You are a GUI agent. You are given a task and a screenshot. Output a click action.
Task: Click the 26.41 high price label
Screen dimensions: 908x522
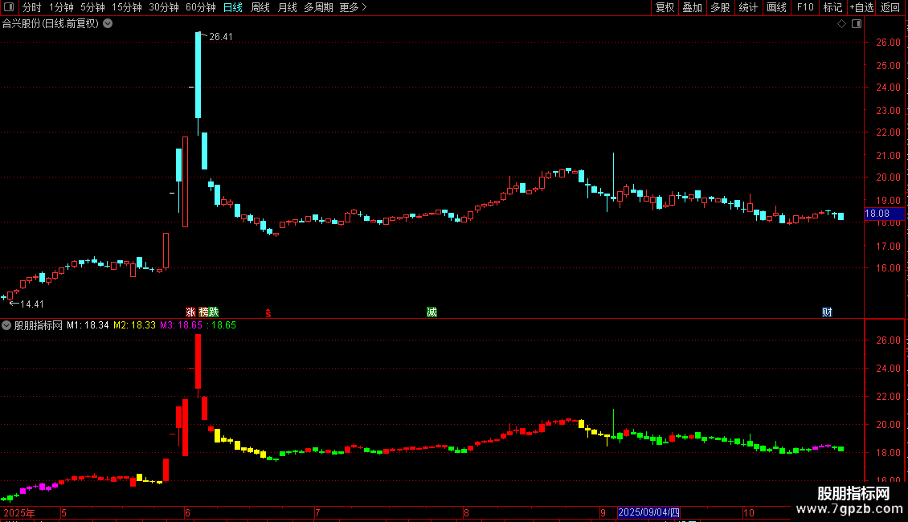pos(221,37)
